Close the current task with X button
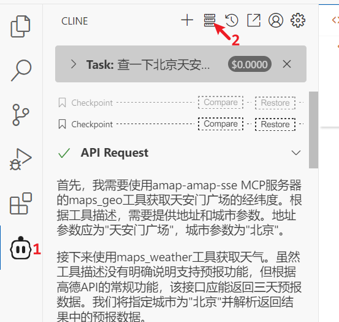This screenshot has height=322, width=339. [x=287, y=64]
